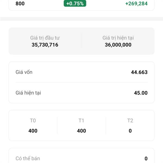
Task: Select the Giá hiện tại row label
Action: [28, 93]
